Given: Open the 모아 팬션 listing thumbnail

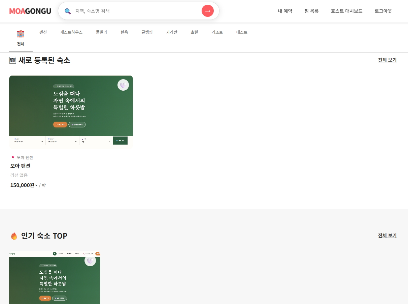Looking at the screenshot, I should (x=71, y=111).
